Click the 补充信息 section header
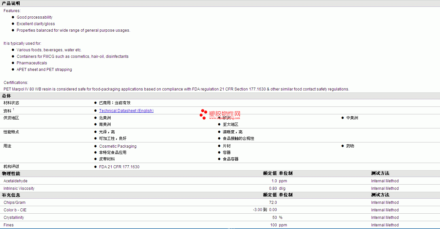This screenshot has height=229, width=440. click(11, 195)
